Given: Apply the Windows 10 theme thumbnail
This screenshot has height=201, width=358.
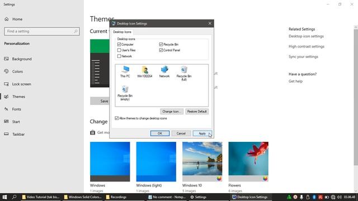Looking at the screenshot, I should (202, 161).
